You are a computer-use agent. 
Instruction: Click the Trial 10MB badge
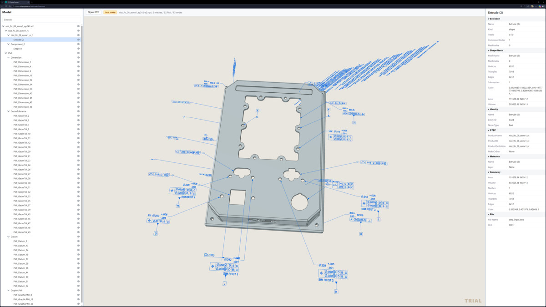(110, 12)
